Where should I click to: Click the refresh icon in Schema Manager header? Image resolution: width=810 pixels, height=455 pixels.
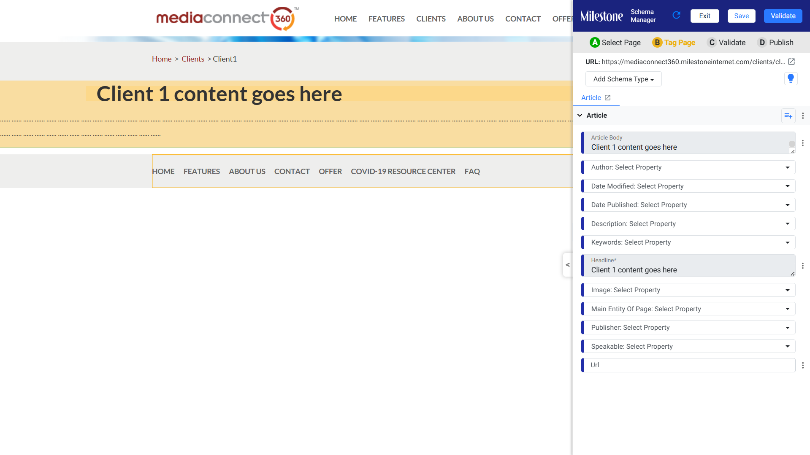coord(676,16)
